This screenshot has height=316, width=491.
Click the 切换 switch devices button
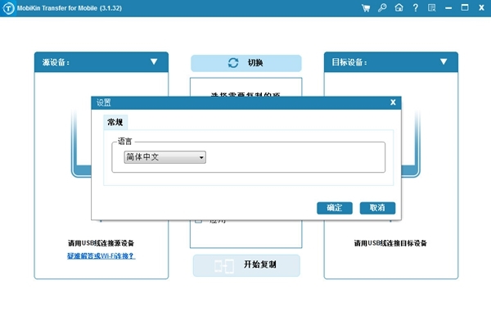point(246,63)
